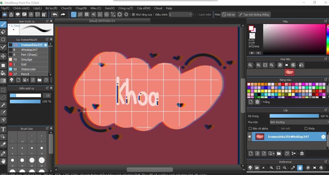Open layer settings gear for tramanh6a2tt#Hoidap247
The width and height of the screenshot is (329, 175).
pos(323,137)
